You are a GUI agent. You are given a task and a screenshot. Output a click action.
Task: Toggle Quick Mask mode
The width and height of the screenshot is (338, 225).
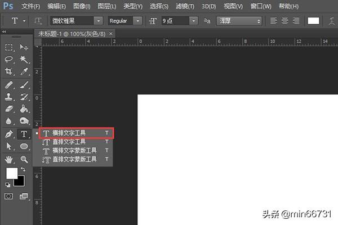point(8,196)
